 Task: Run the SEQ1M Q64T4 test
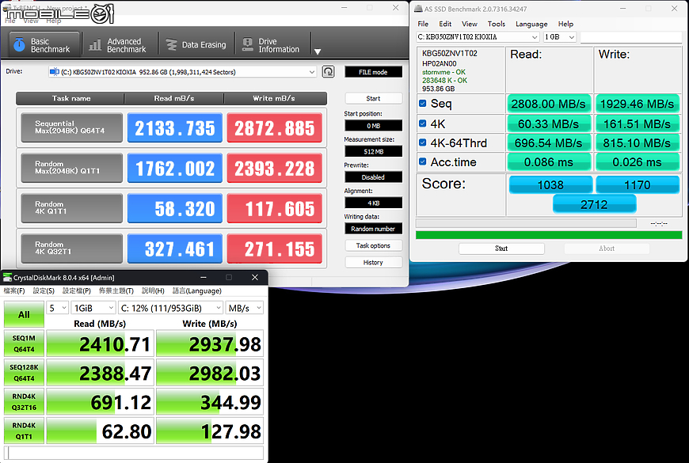pyautogui.click(x=25, y=343)
